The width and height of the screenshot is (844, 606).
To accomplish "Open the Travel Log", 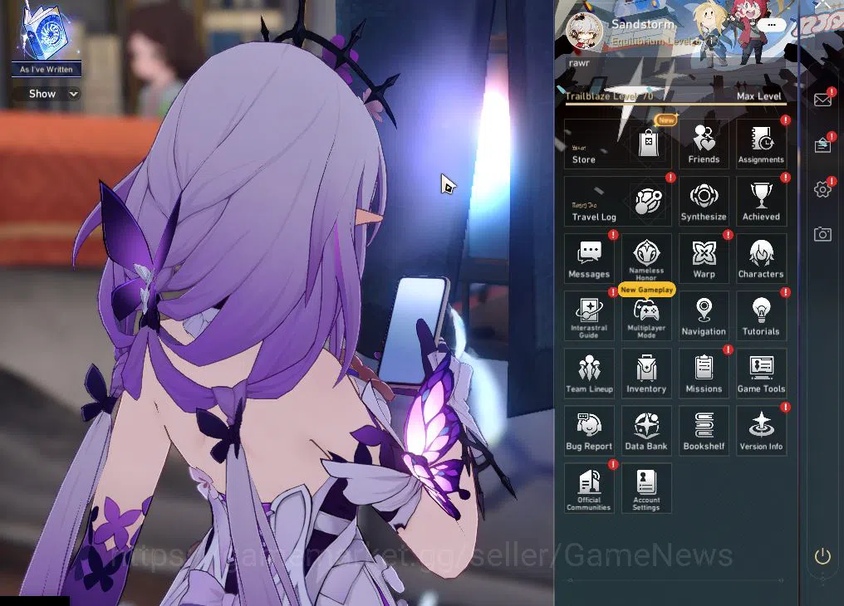I will 617,201.
